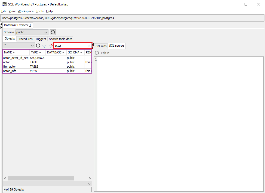Open the Tools menu
This screenshot has width=265, height=193.
pyautogui.click(x=40, y=11)
